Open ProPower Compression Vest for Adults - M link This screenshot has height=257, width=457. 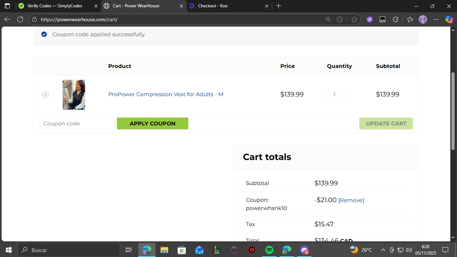(166, 94)
